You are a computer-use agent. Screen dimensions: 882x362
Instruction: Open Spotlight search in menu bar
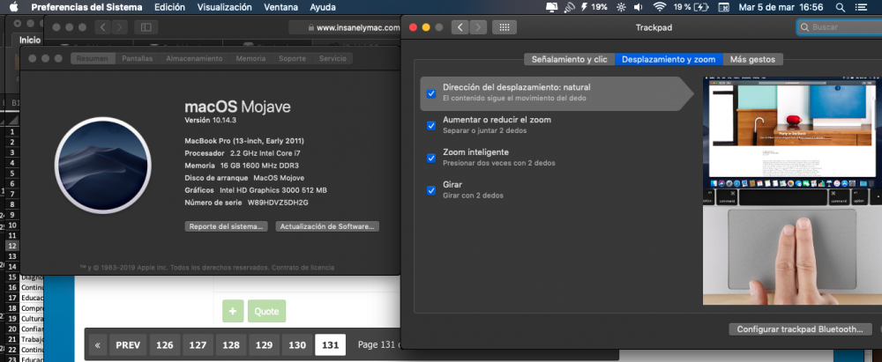click(x=841, y=7)
